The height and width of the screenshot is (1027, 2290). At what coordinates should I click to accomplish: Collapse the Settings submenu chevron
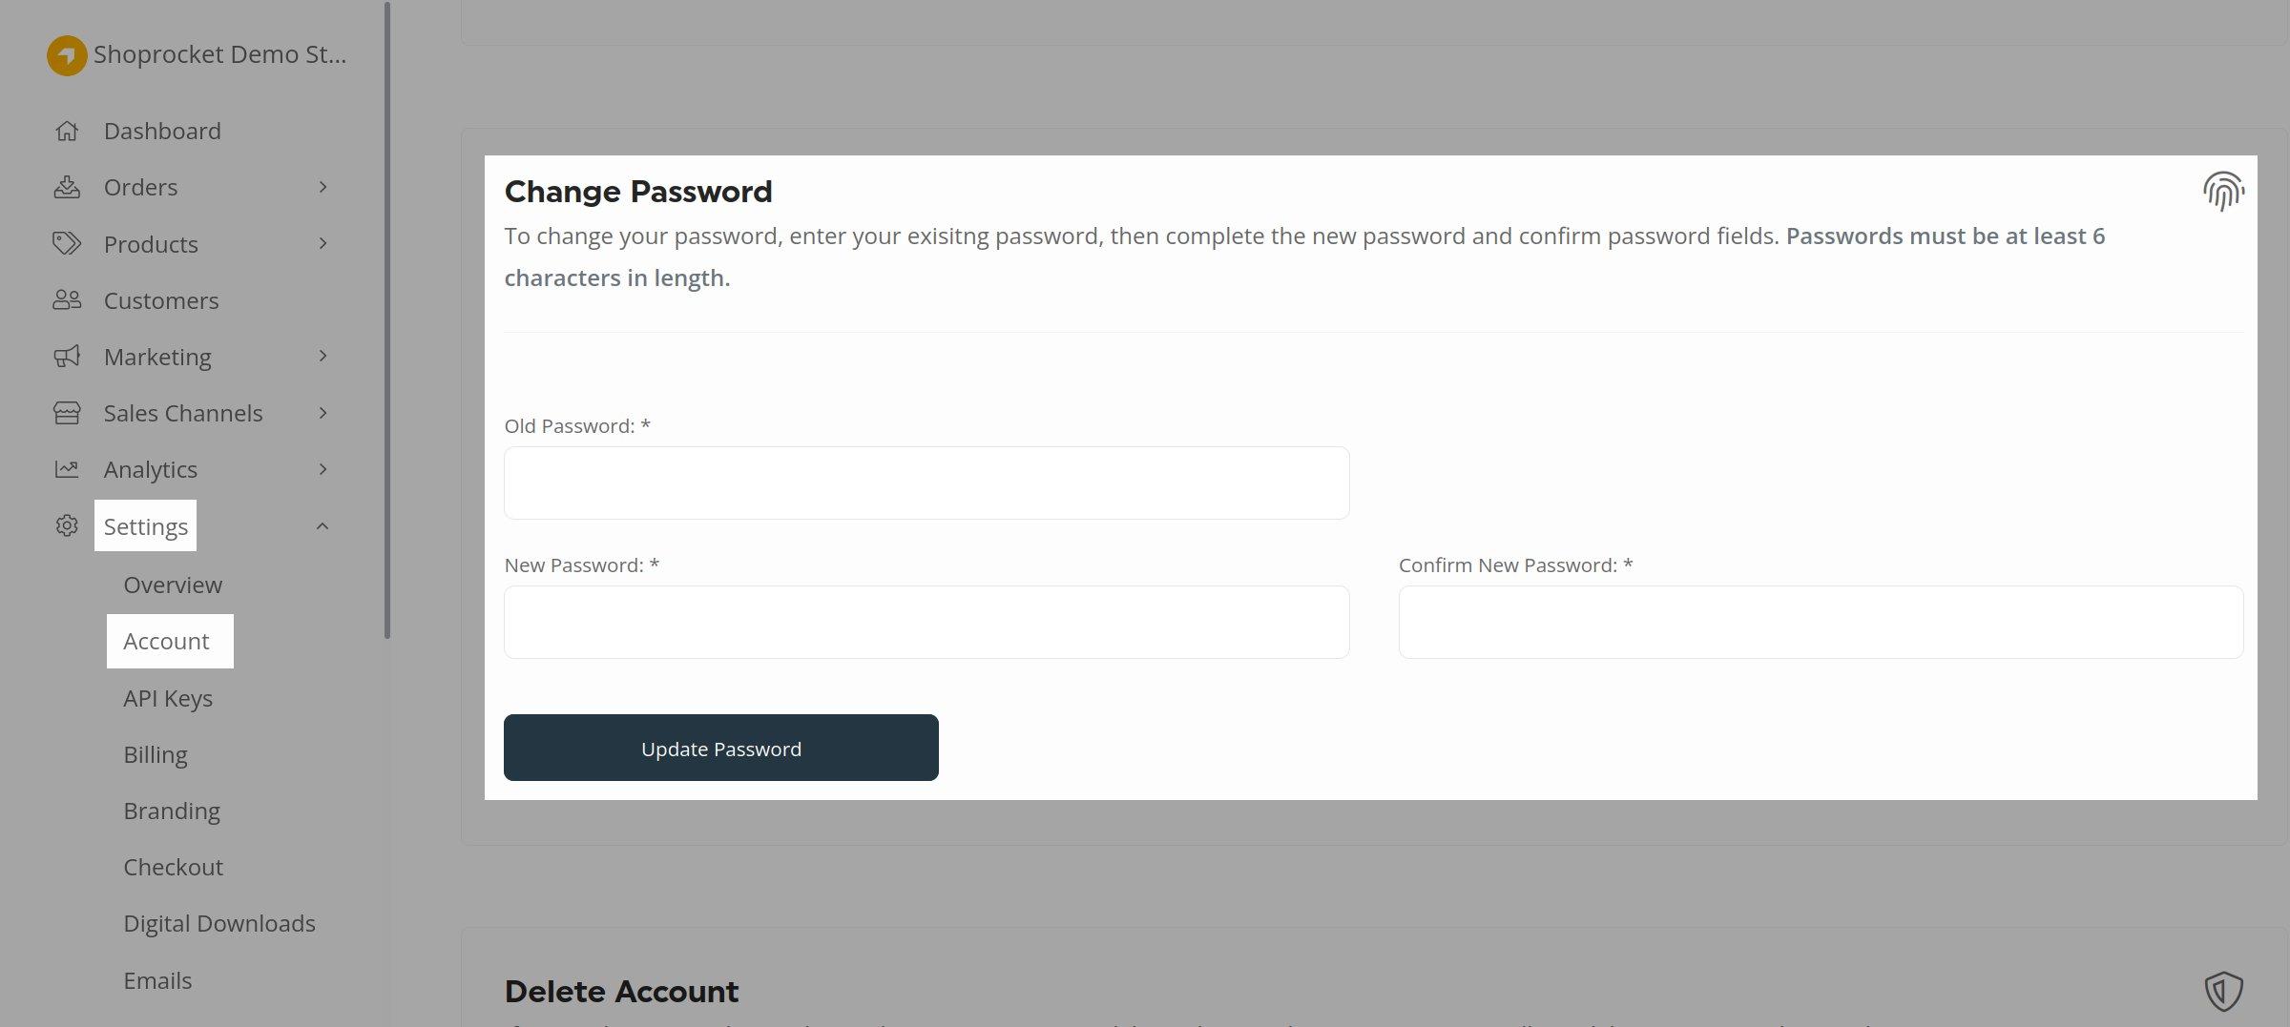(x=323, y=526)
